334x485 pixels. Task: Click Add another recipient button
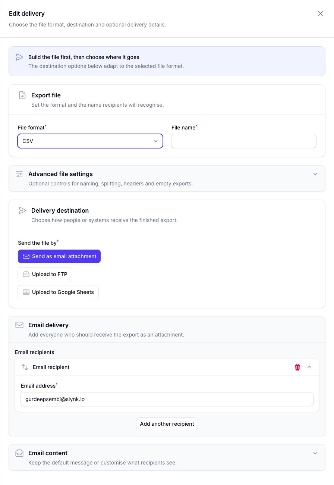(167, 424)
